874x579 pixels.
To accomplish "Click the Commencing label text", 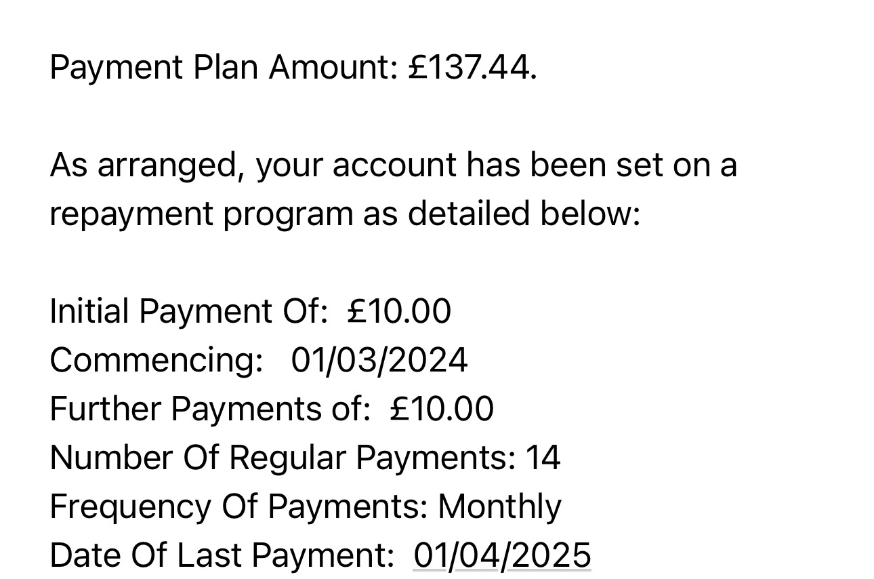I will 157,360.
